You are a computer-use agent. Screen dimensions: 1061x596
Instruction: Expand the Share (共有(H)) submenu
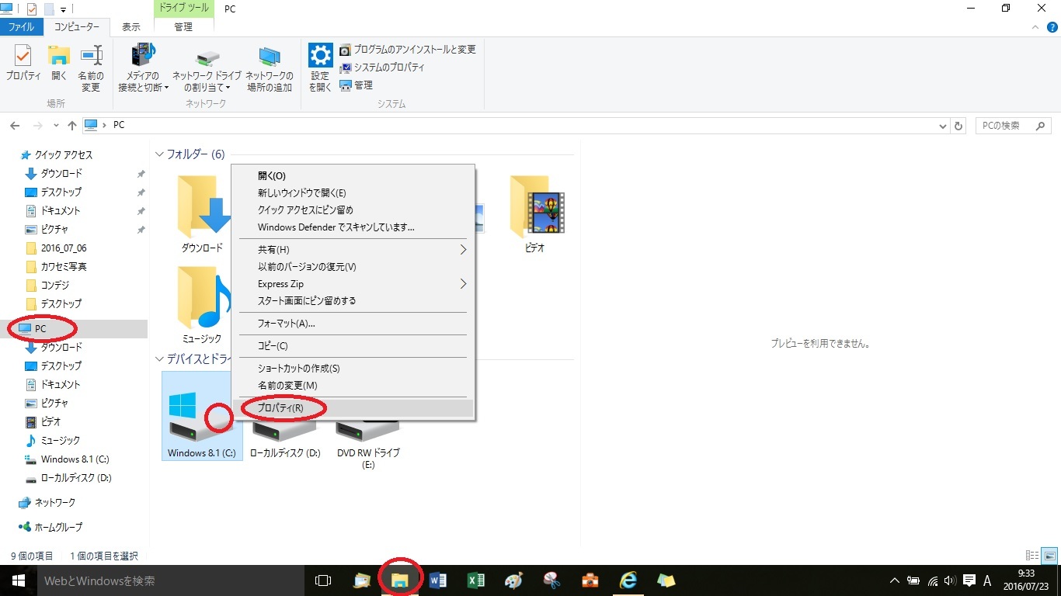point(353,250)
